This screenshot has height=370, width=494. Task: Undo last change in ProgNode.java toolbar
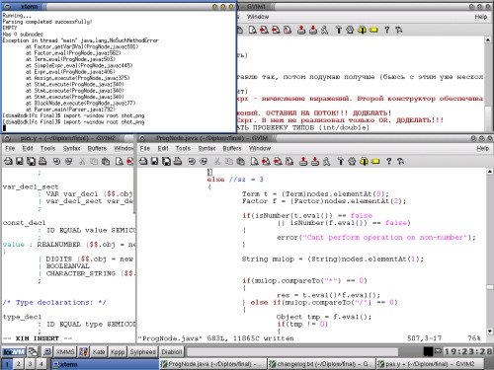click(192, 161)
